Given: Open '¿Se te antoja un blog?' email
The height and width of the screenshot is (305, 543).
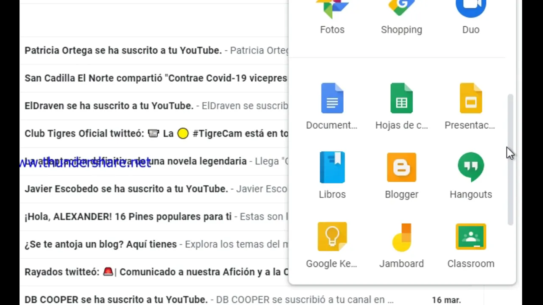Looking at the screenshot, I should click(x=154, y=244).
